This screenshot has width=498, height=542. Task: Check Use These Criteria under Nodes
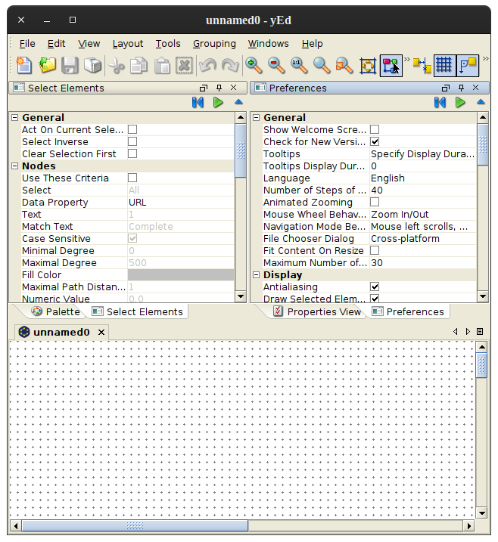coord(132,178)
